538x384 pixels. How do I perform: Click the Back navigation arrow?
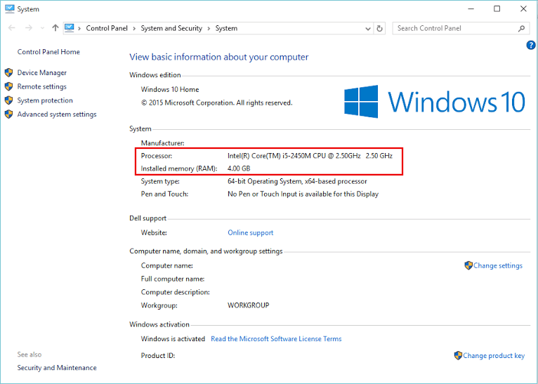(12, 28)
